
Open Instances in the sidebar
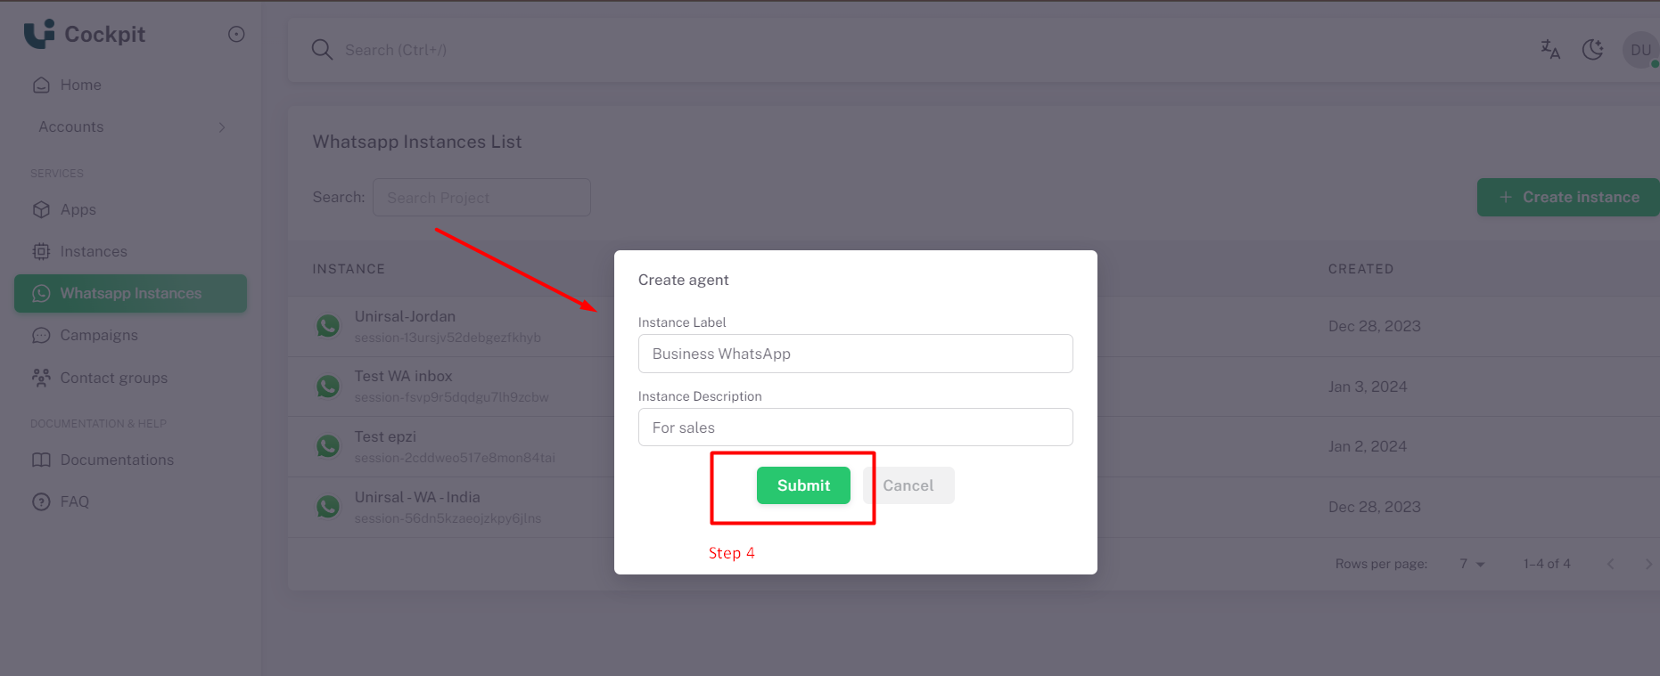pos(94,251)
